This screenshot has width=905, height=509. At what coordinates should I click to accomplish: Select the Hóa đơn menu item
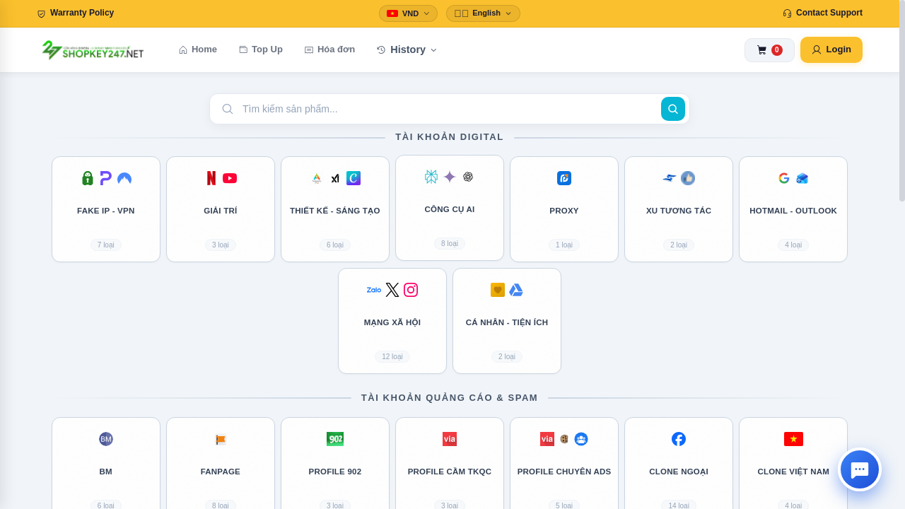point(329,49)
